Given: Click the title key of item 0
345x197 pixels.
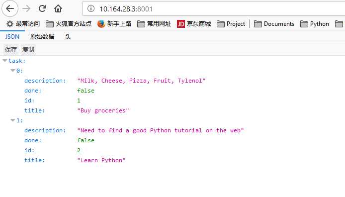Looking at the screenshot, I should (x=34, y=110).
